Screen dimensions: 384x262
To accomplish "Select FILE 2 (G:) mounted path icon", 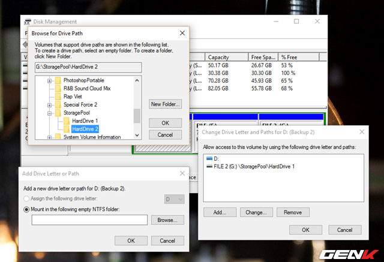I will point(209,167).
